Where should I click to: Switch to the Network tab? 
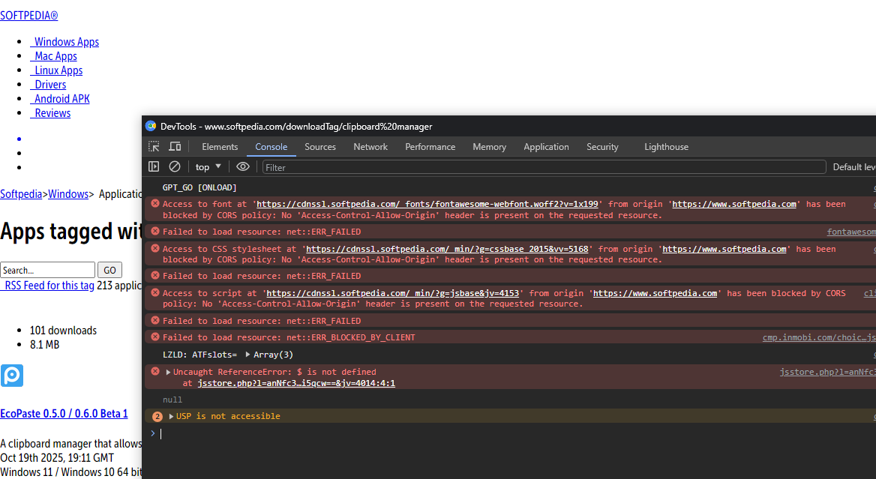click(370, 147)
